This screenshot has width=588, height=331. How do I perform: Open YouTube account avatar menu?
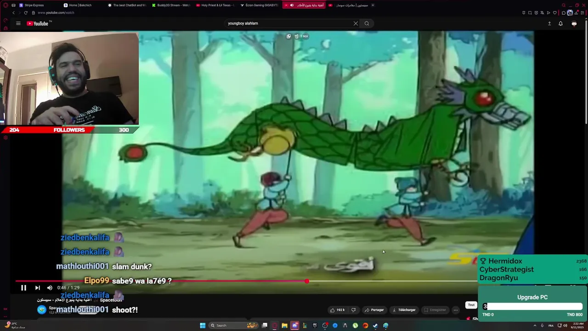[574, 23]
